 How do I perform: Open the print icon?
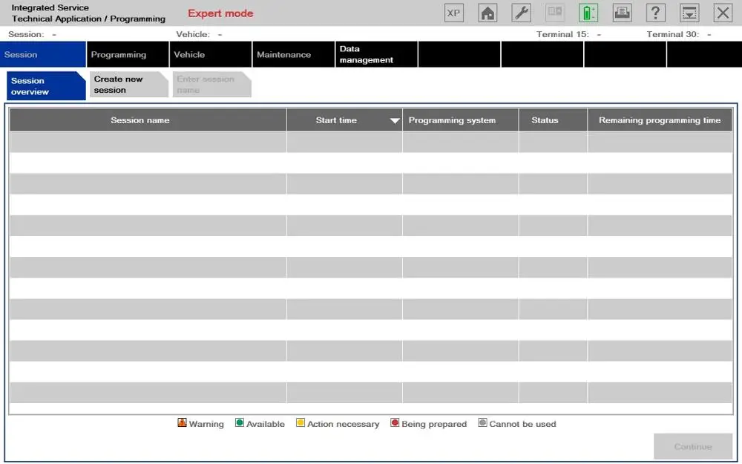(x=622, y=13)
